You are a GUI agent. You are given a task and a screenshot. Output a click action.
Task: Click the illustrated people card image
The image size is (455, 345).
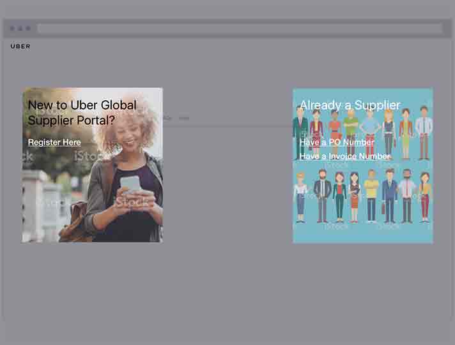coord(363,165)
